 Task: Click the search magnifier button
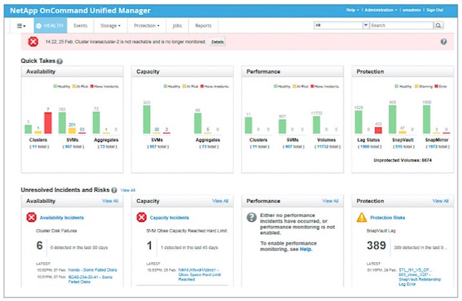438,26
